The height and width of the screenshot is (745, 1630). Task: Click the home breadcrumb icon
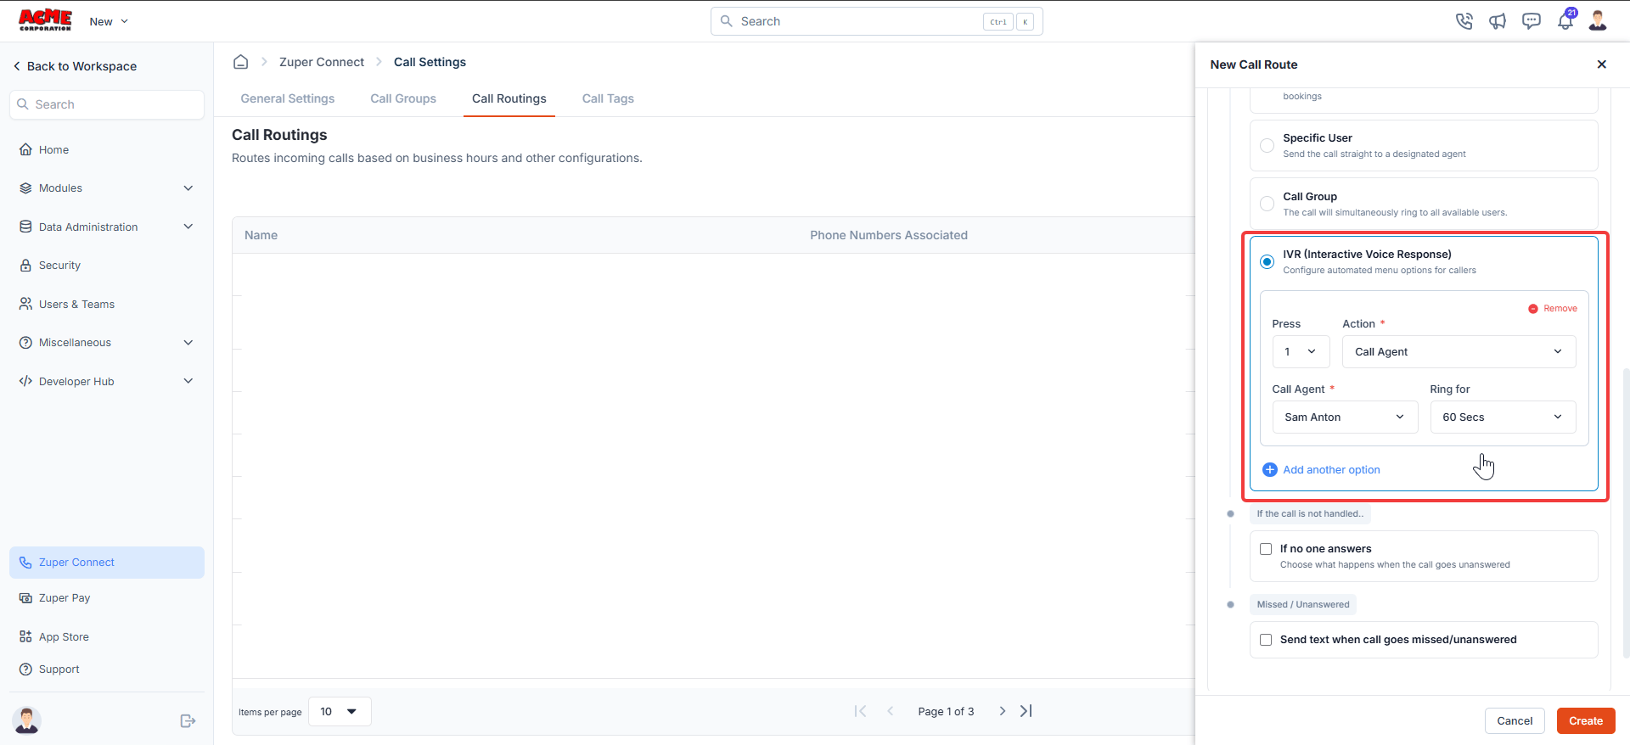click(x=241, y=62)
